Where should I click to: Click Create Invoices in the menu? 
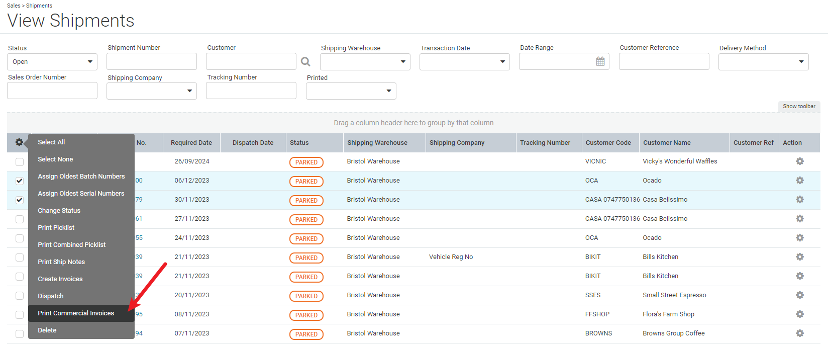(81, 279)
